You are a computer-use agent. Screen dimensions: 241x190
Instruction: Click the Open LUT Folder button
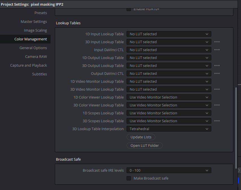click(145, 145)
